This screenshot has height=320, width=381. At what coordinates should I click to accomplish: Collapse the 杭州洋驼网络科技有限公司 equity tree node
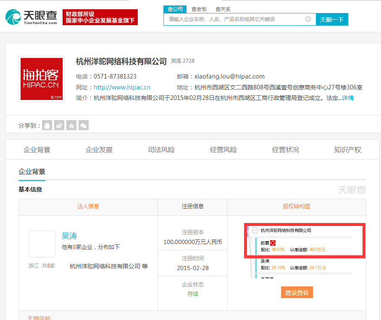coord(255,231)
